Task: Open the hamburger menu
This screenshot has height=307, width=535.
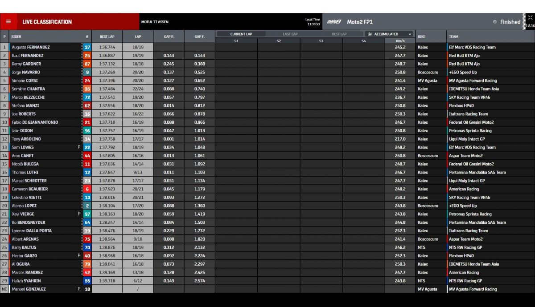Action: tap(8, 21)
